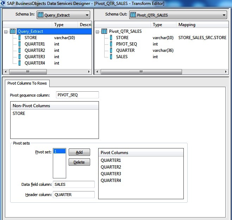Click the column icon beside STORE in Pivot_QTR_SALES
Image resolution: width=232 pixels, height=220 pixels.
tap(111, 38)
